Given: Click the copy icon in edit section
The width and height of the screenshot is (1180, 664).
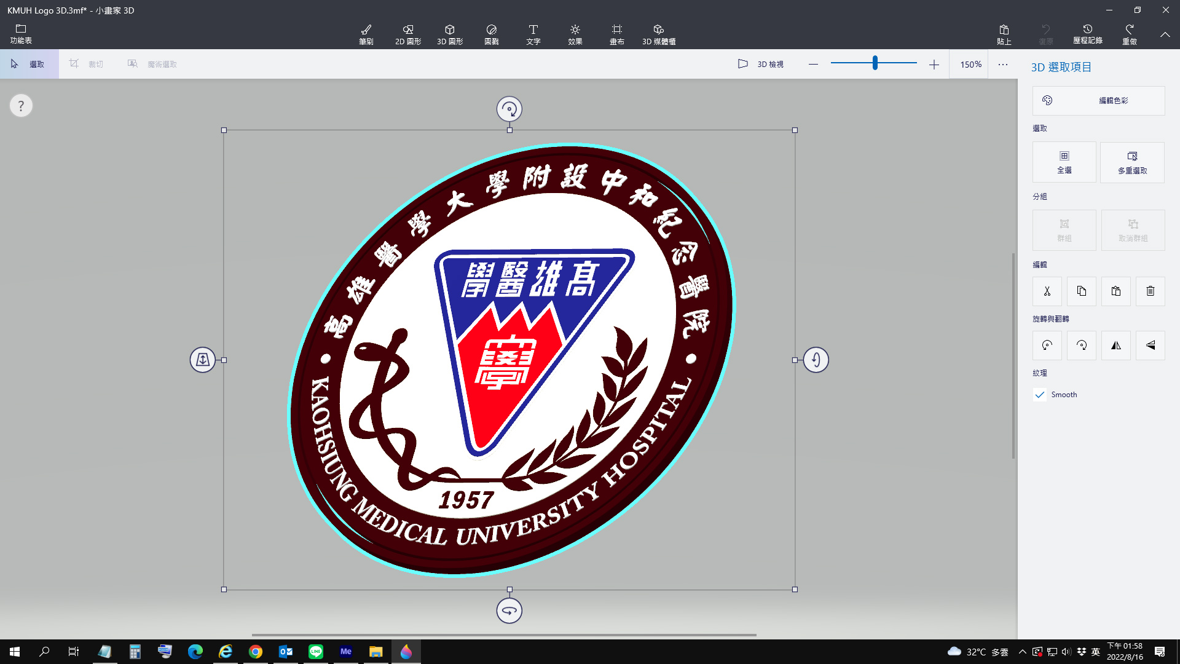Looking at the screenshot, I should tap(1082, 291).
